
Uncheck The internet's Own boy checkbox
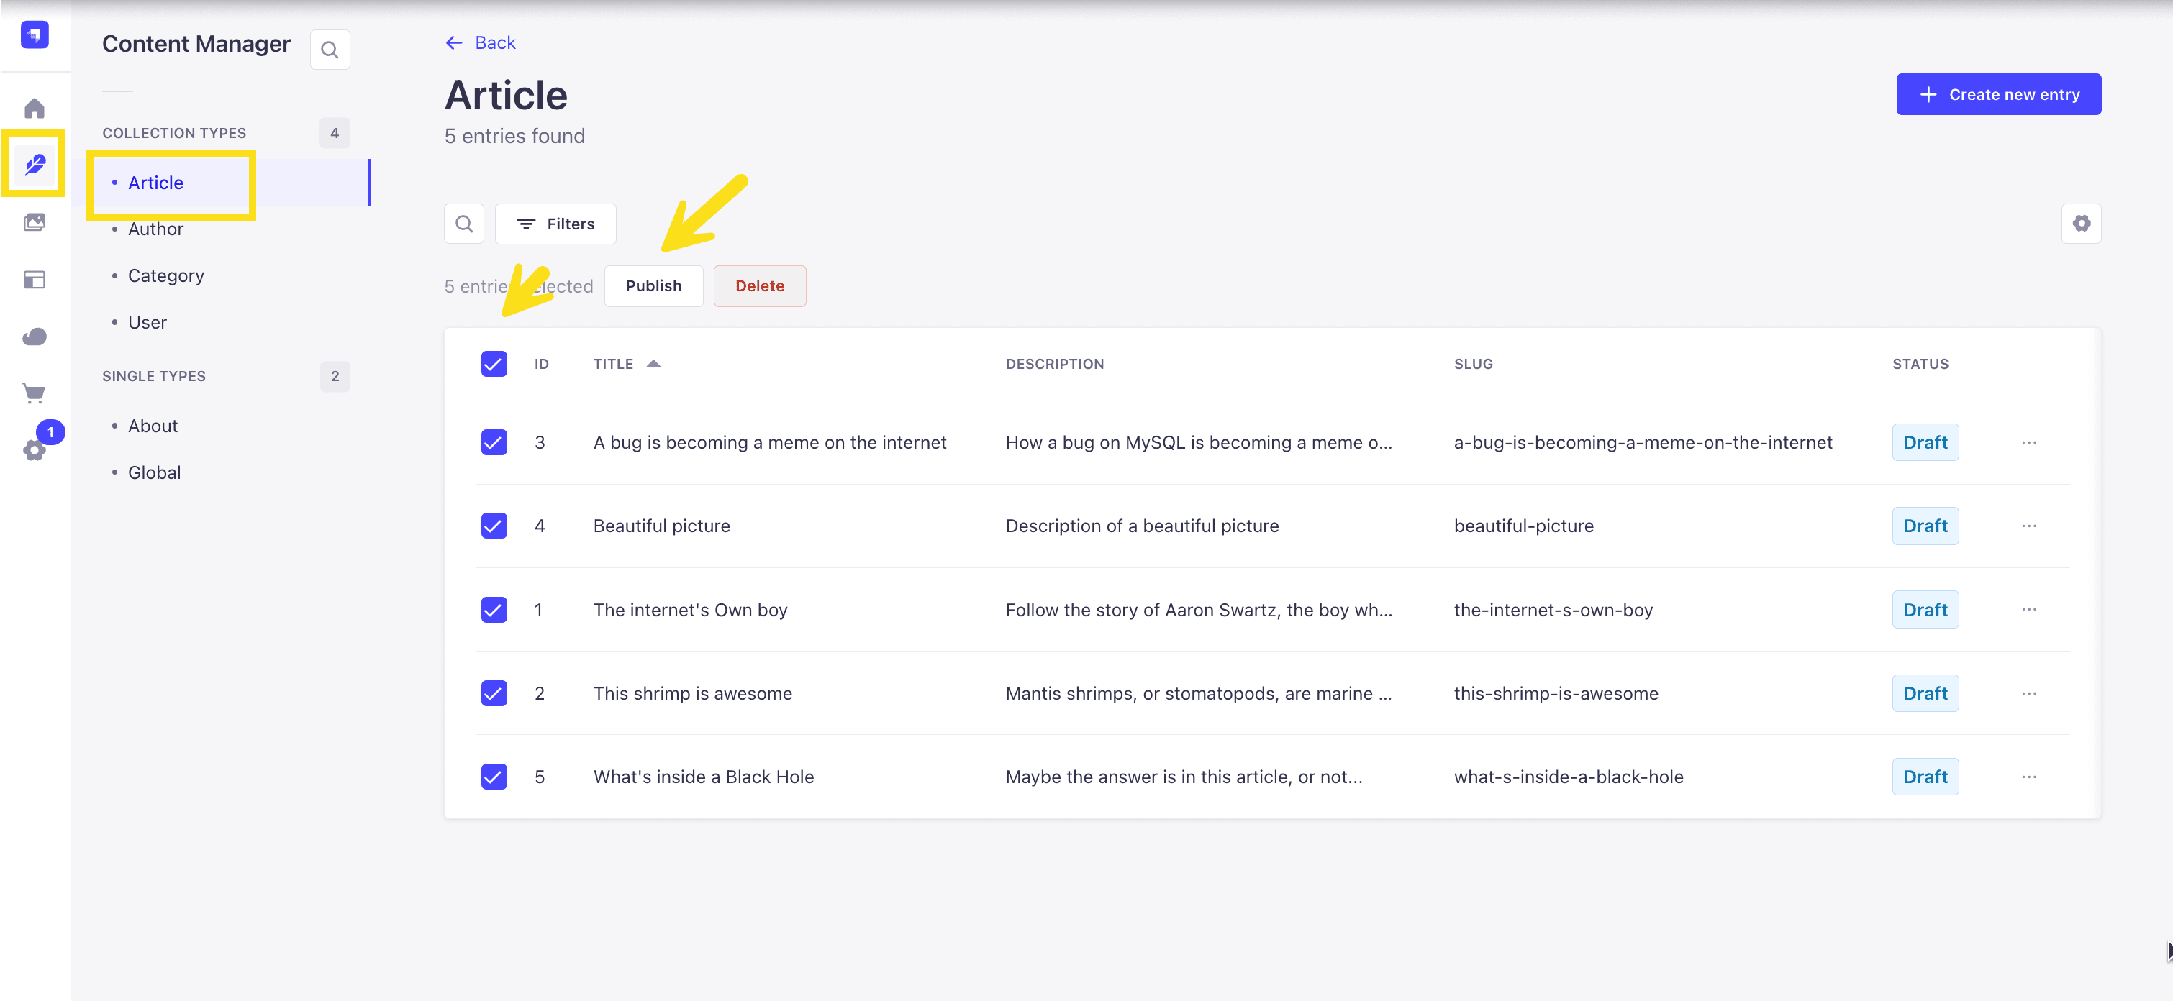tap(494, 609)
